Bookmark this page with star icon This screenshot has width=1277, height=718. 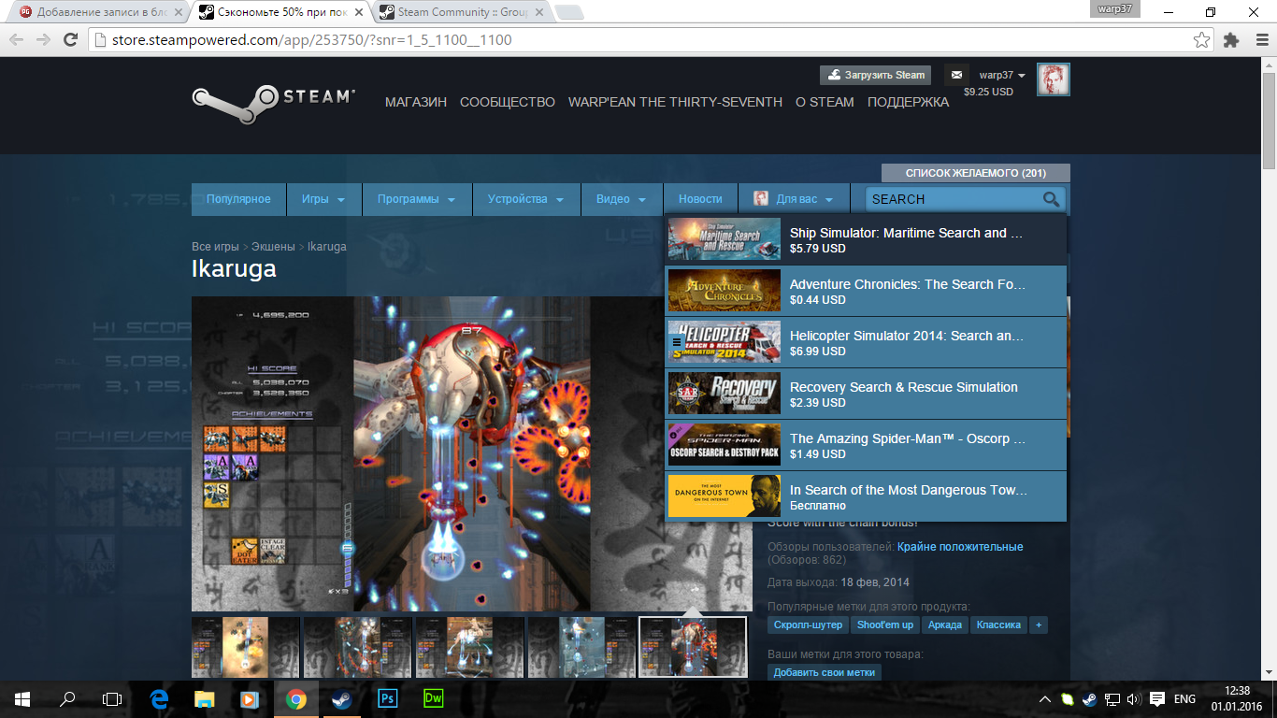tap(1201, 40)
